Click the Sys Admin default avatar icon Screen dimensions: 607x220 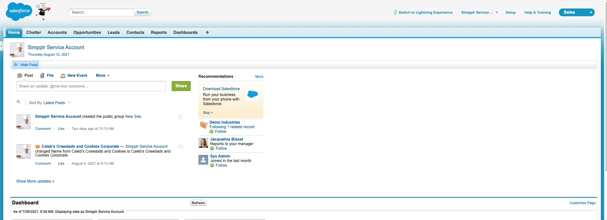tap(203, 159)
